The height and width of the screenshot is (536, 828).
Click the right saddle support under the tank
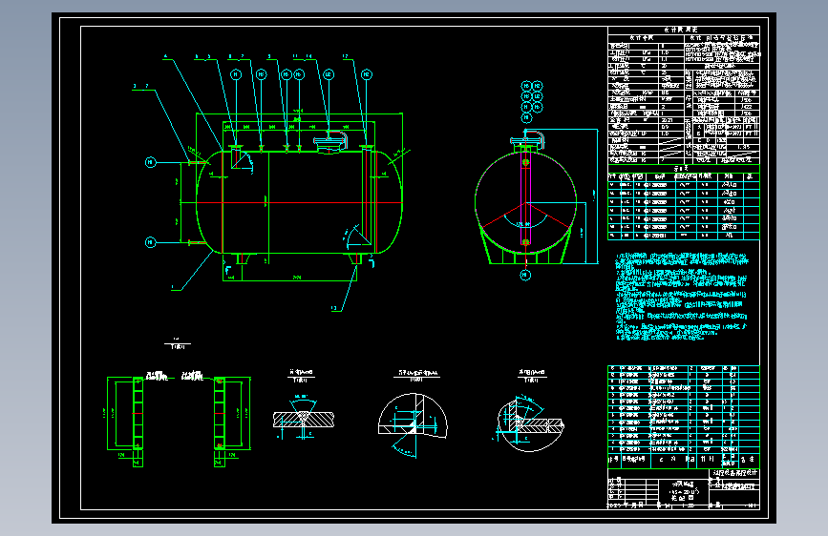tap(356, 258)
